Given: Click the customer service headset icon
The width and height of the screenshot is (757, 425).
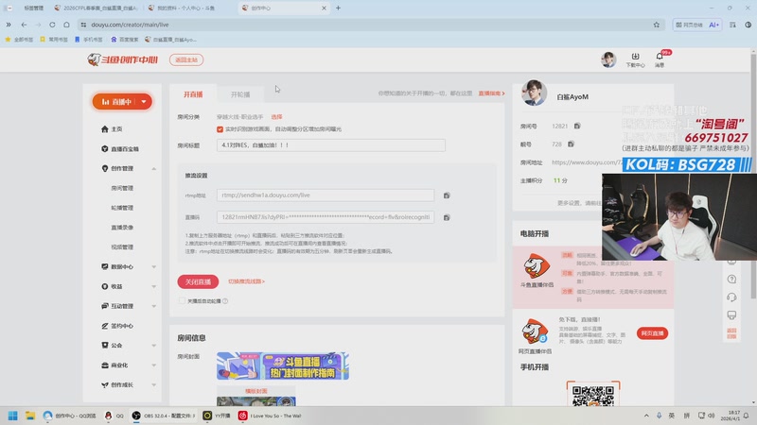Looking at the screenshot, I should click(731, 297).
